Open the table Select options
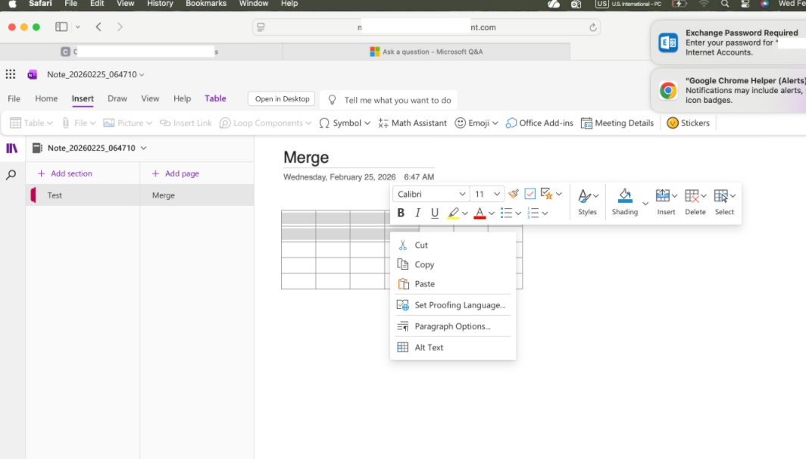Screen dimensions: 806x459 (x=725, y=201)
